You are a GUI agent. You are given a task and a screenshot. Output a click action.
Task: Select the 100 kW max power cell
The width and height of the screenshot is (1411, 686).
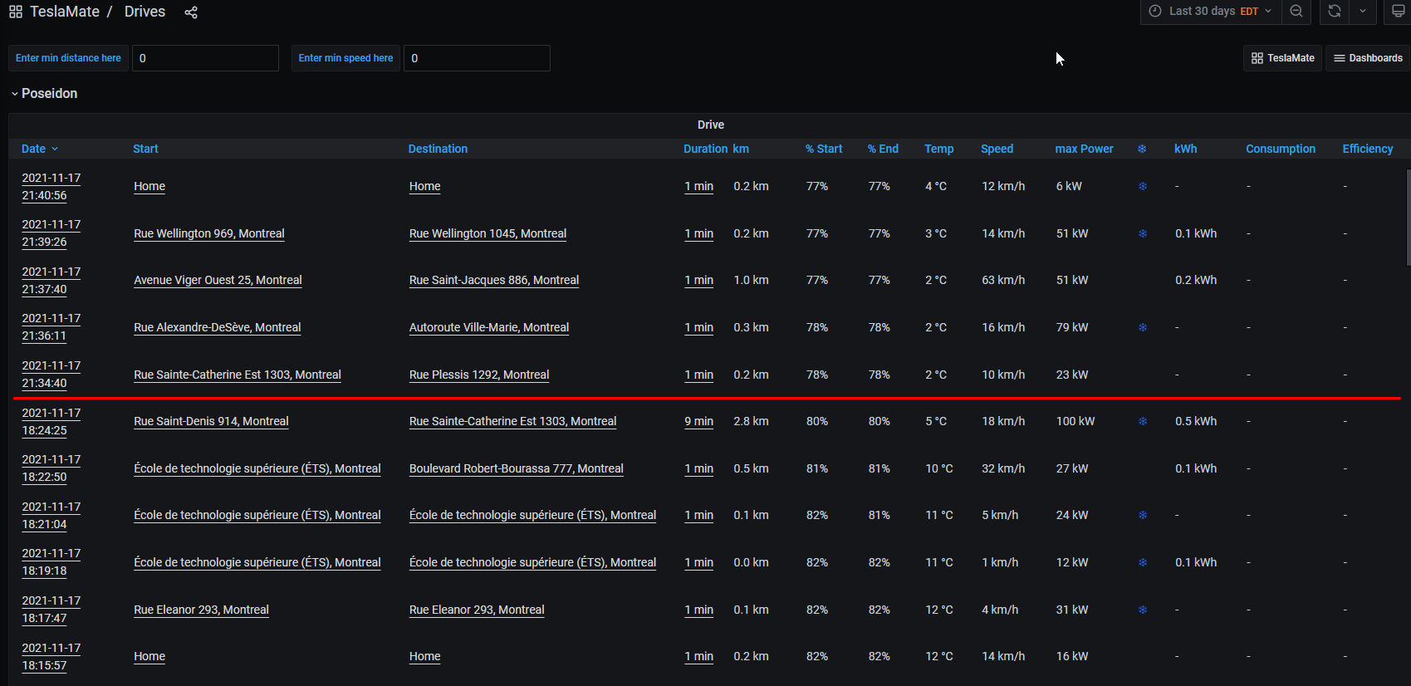[1075, 421]
